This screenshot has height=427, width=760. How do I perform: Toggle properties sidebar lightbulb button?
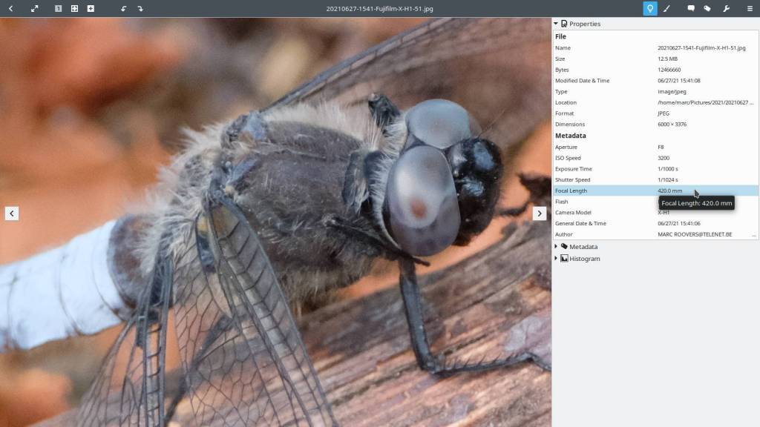(650, 8)
